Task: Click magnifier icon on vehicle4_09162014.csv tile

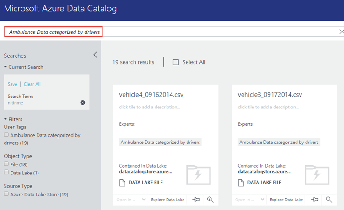Action: pos(210,200)
